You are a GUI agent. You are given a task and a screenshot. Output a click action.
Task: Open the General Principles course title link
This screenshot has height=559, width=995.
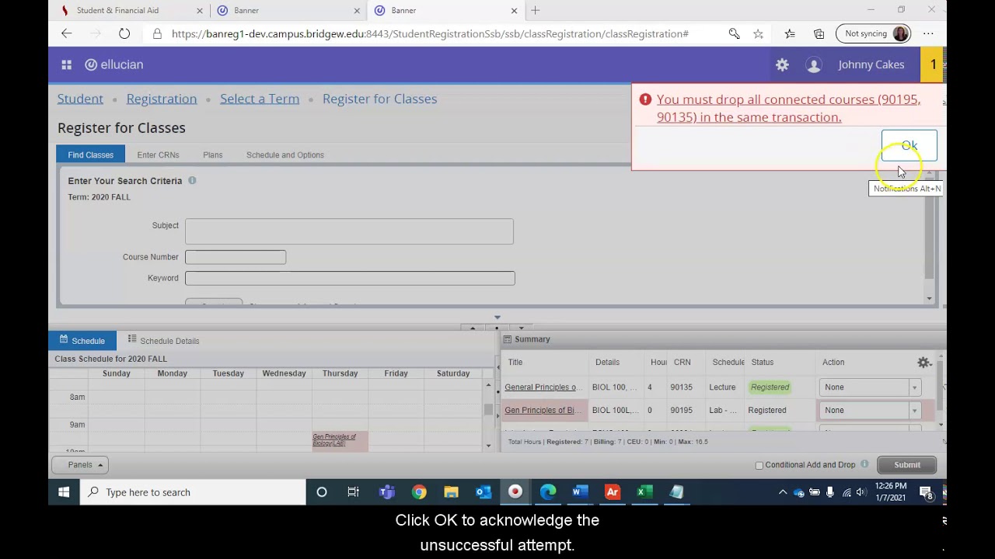pos(542,387)
